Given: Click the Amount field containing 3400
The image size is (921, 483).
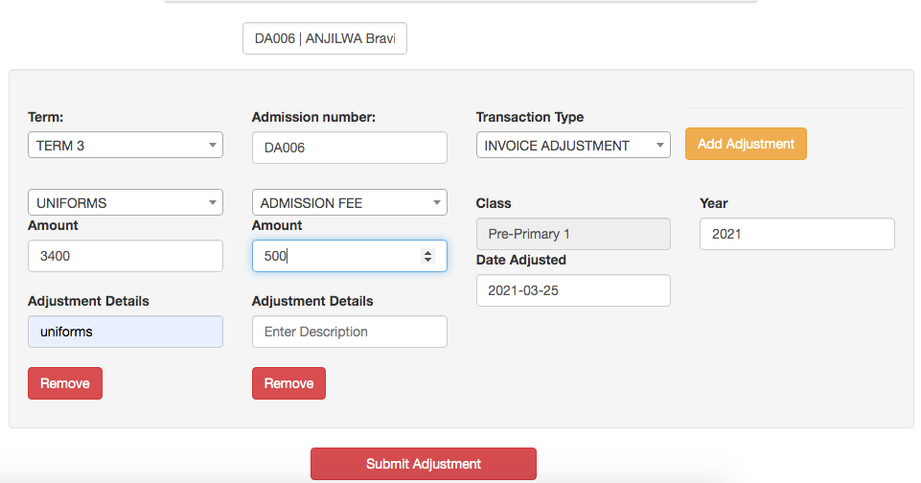Looking at the screenshot, I should point(126,256).
